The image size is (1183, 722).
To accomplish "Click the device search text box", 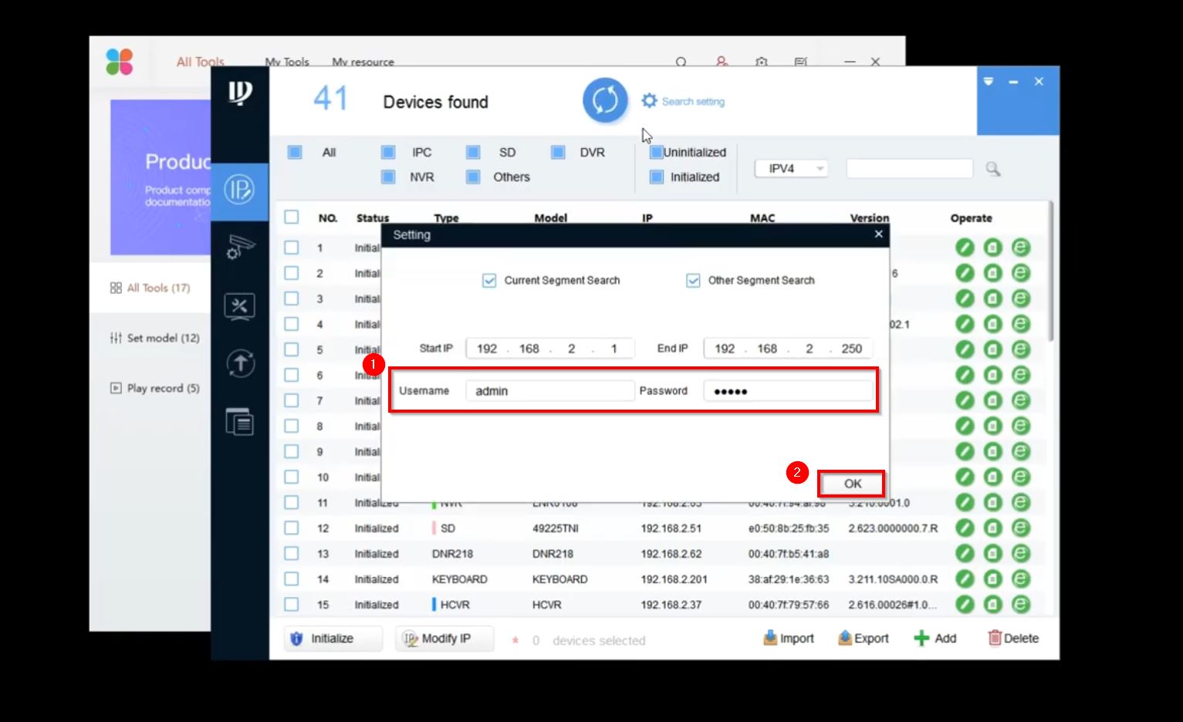I will tap(910, 169).
